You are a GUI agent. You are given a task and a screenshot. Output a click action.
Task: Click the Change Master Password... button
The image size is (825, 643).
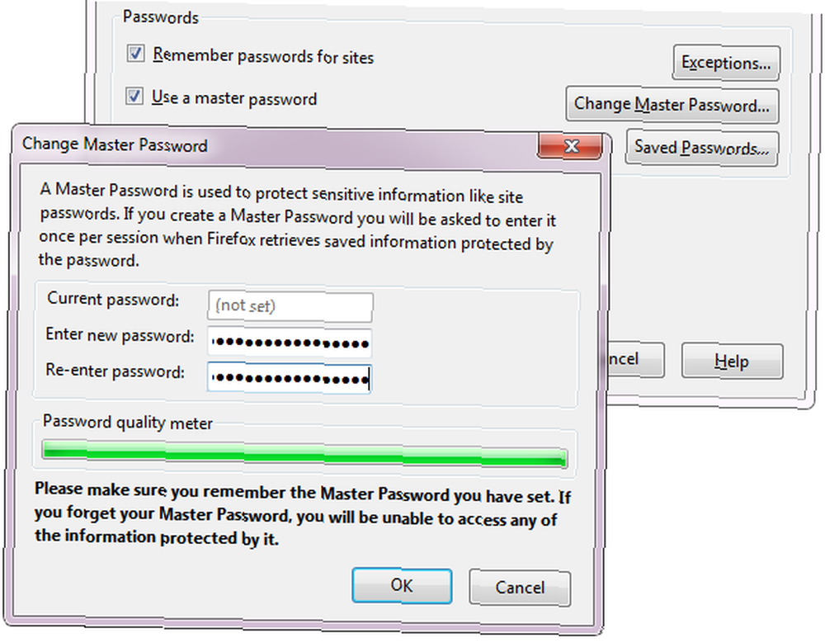(672, 105)
